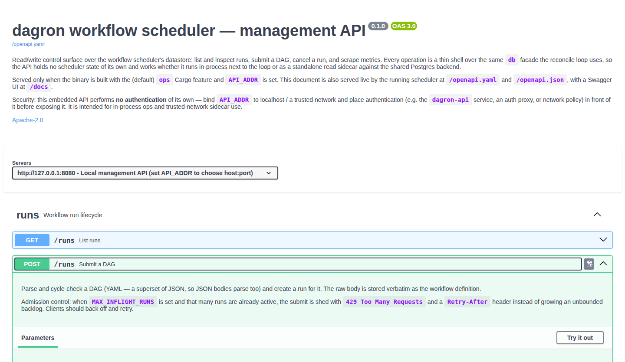
Task: Click the ops Cargo feature code
Action: pyautogui.click(x=164, y=80)
